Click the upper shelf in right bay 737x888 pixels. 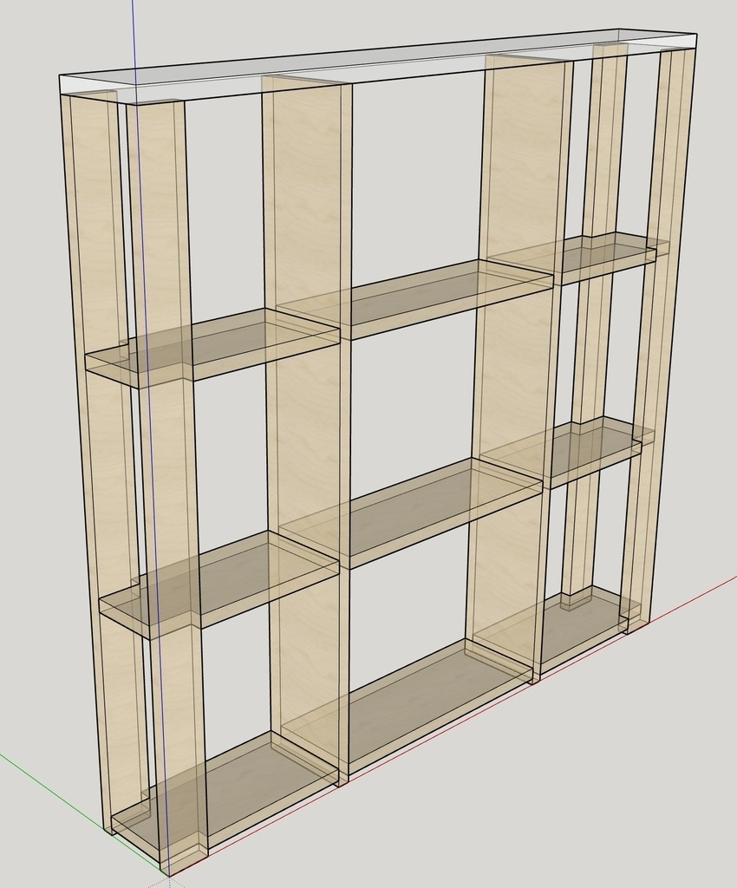[x=598, y=258]
